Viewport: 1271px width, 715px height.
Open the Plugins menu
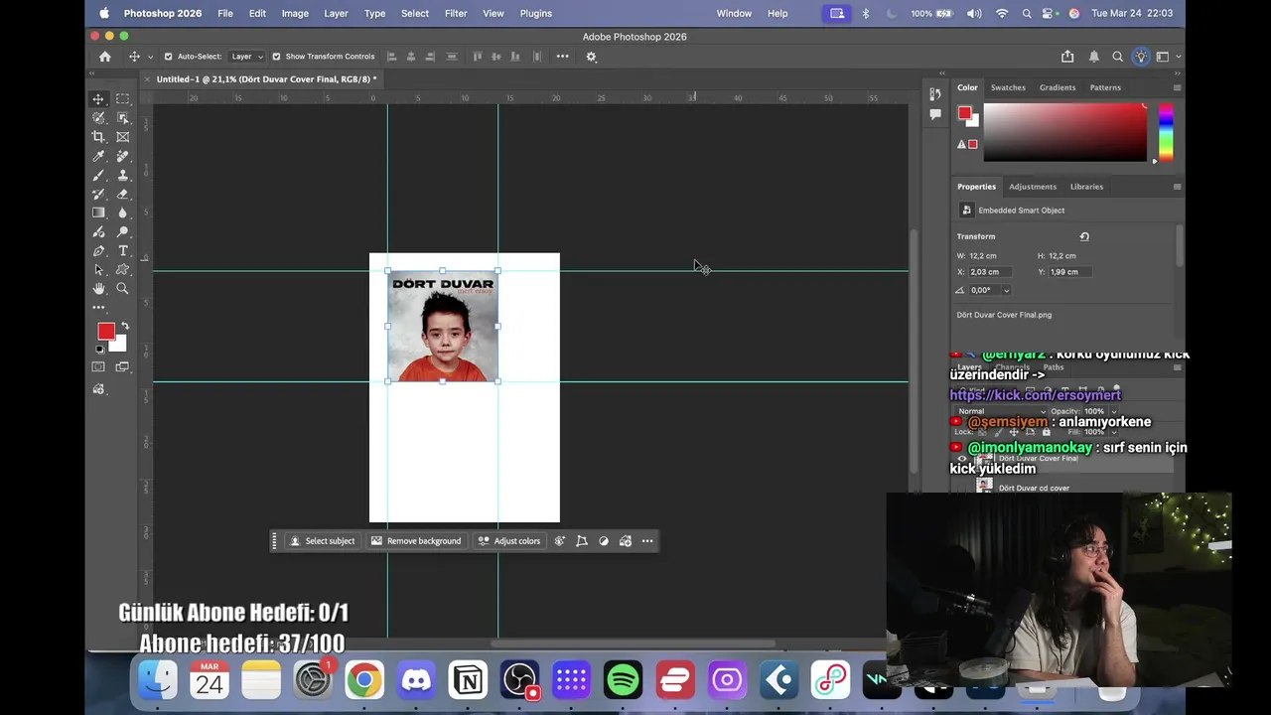click(x=536, y=13)
